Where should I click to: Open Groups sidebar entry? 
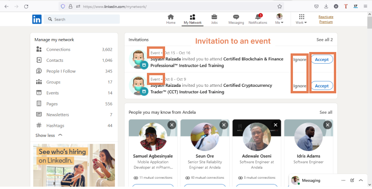pos(74,82)
